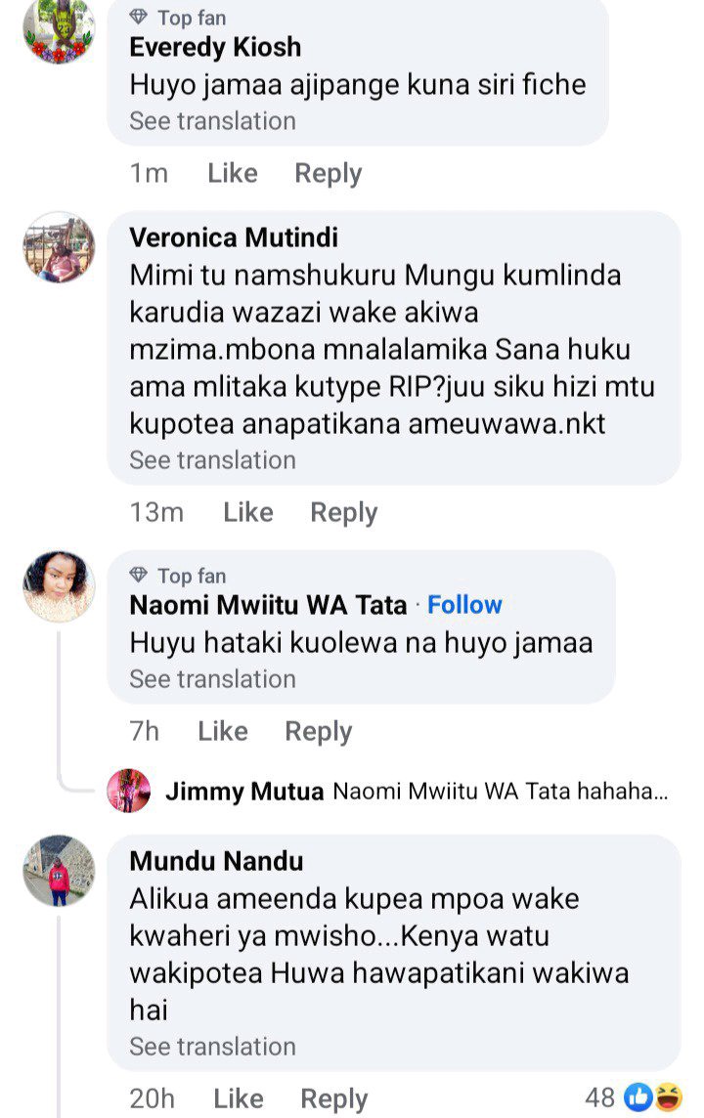This screenshot has height=1118, width=704.
Task: Open Mundu Nandu's profile name link
Action: coord(216,861)
